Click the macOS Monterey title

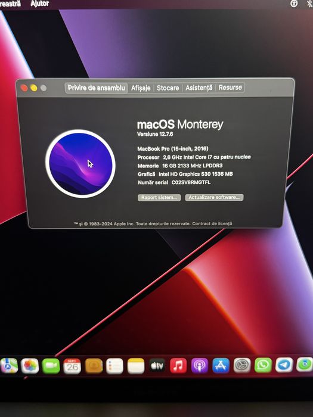pos(180,124)
